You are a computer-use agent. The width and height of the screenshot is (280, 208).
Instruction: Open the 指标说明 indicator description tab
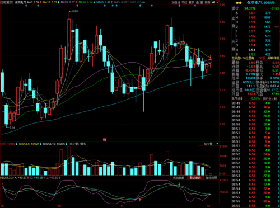coord(211,178)
